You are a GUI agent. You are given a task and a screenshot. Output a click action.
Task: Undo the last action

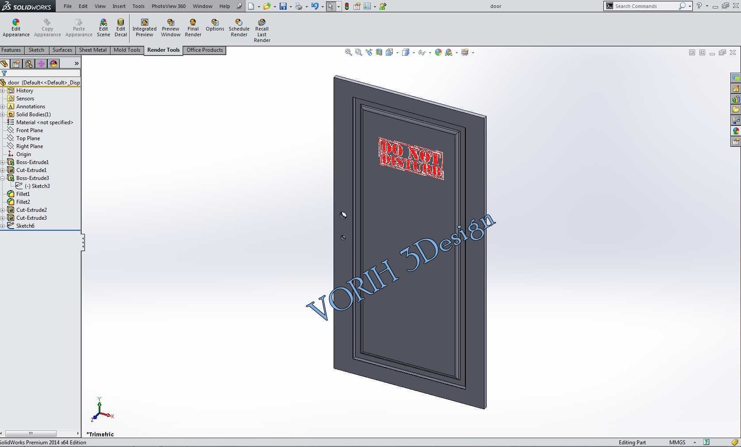tap(315, 6)
